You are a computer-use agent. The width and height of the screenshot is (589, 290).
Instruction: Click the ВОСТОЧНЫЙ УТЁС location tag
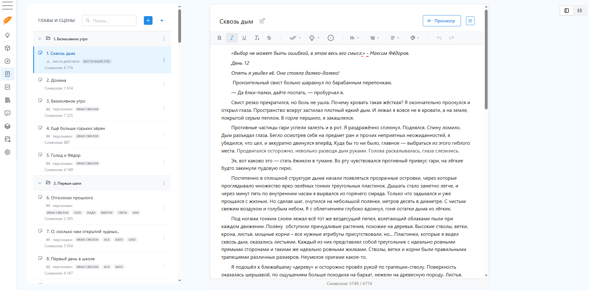point(97,61)
